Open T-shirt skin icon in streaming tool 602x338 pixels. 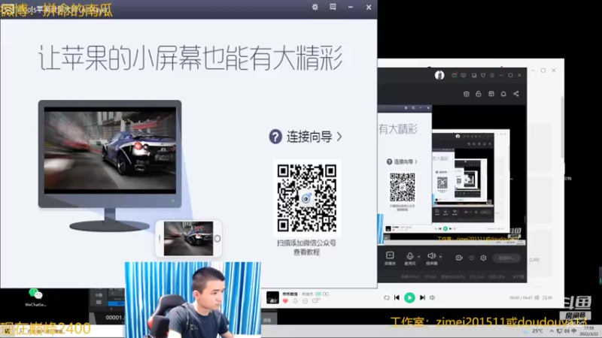click(483, 75)
